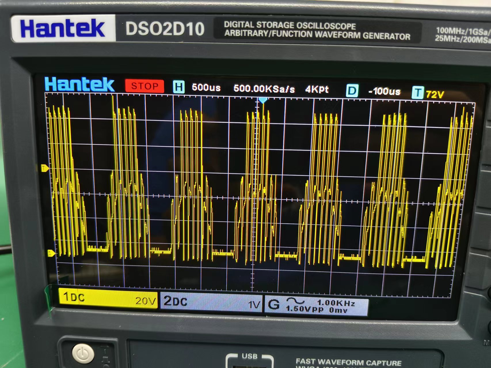Click the channel 1 ground level marker
The height and width of the screenshot is (368, 491).
pos(51,253)
